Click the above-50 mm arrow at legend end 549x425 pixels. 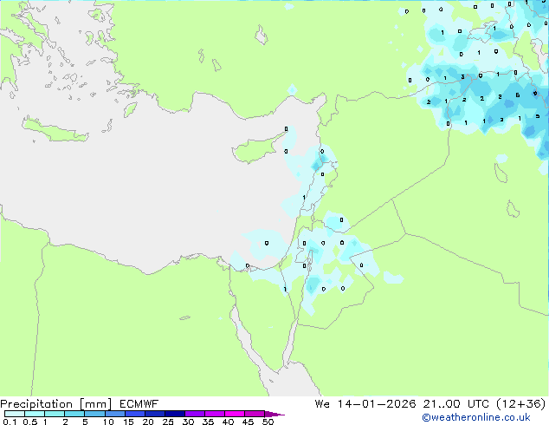click(x=274, y=415)
